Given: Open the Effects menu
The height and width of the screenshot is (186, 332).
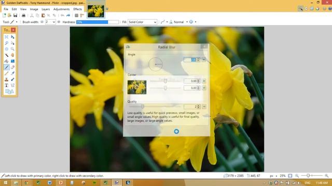Looking at the screenshot, I should click(77, 9).
